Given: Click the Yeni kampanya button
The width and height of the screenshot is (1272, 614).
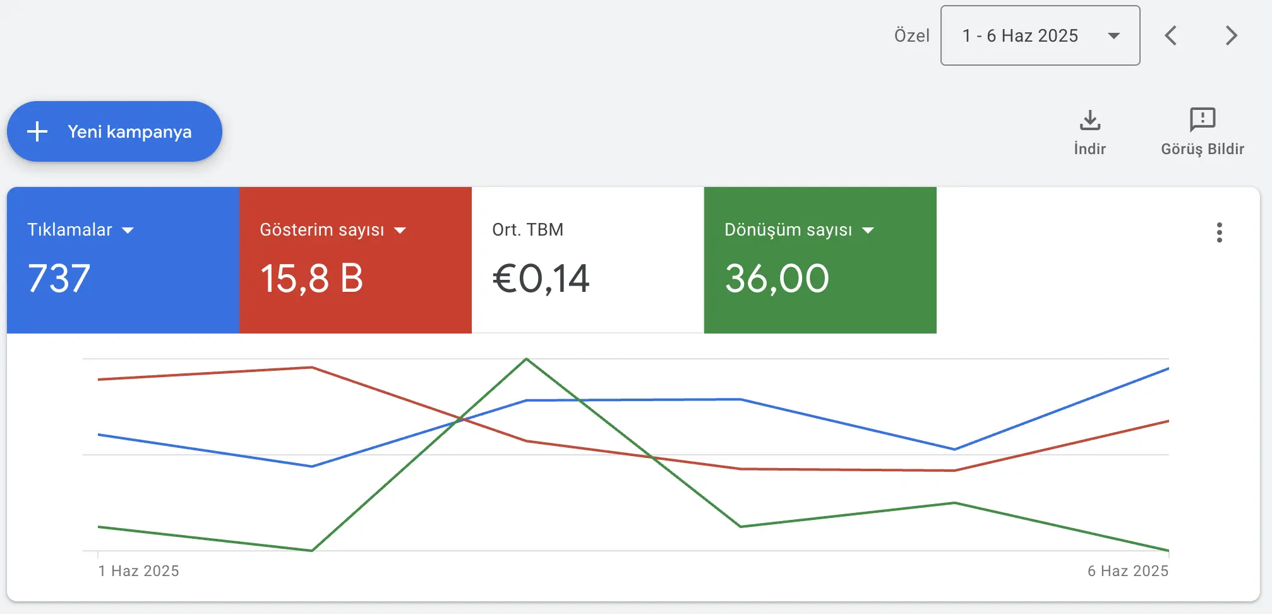Looking at the screenshot, I should (x=114, y=131).
